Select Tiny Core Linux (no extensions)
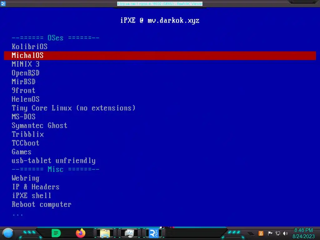 click(x=73, y=108)
